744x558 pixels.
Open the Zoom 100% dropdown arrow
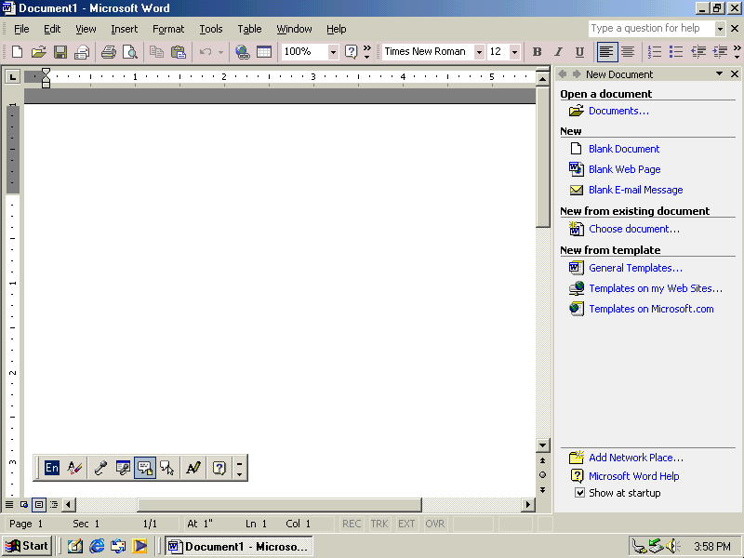click(333, 52)
